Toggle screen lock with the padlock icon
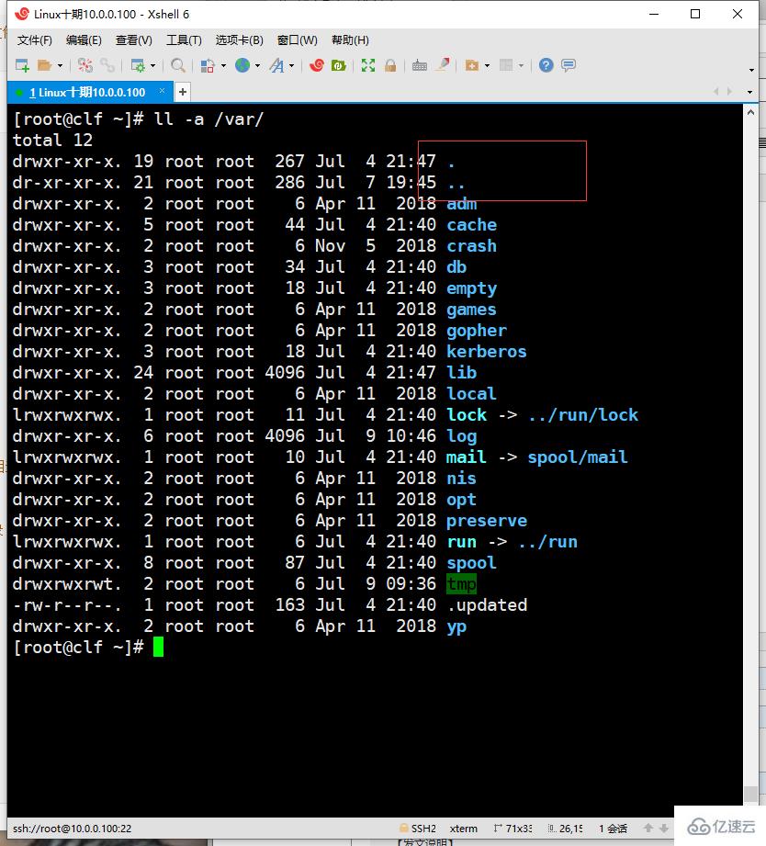Screen dimensions: 766x846 391,64
